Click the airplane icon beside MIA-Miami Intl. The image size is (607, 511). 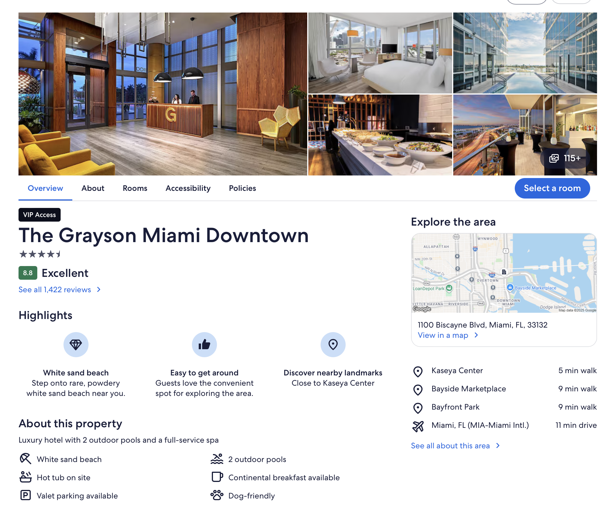click(x=418, y=426)
